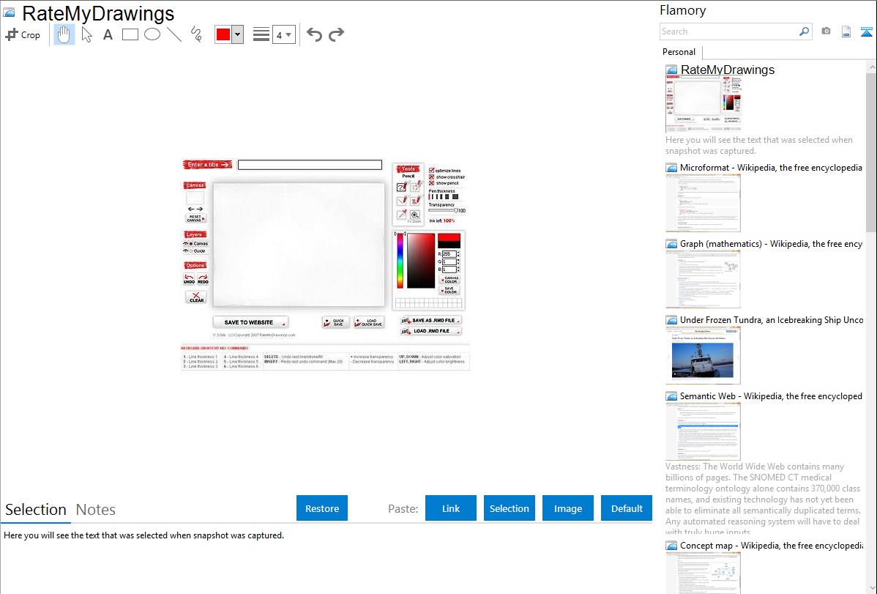Click the 'Vastness: The World Wide Web' excerpt

[764, 499]
